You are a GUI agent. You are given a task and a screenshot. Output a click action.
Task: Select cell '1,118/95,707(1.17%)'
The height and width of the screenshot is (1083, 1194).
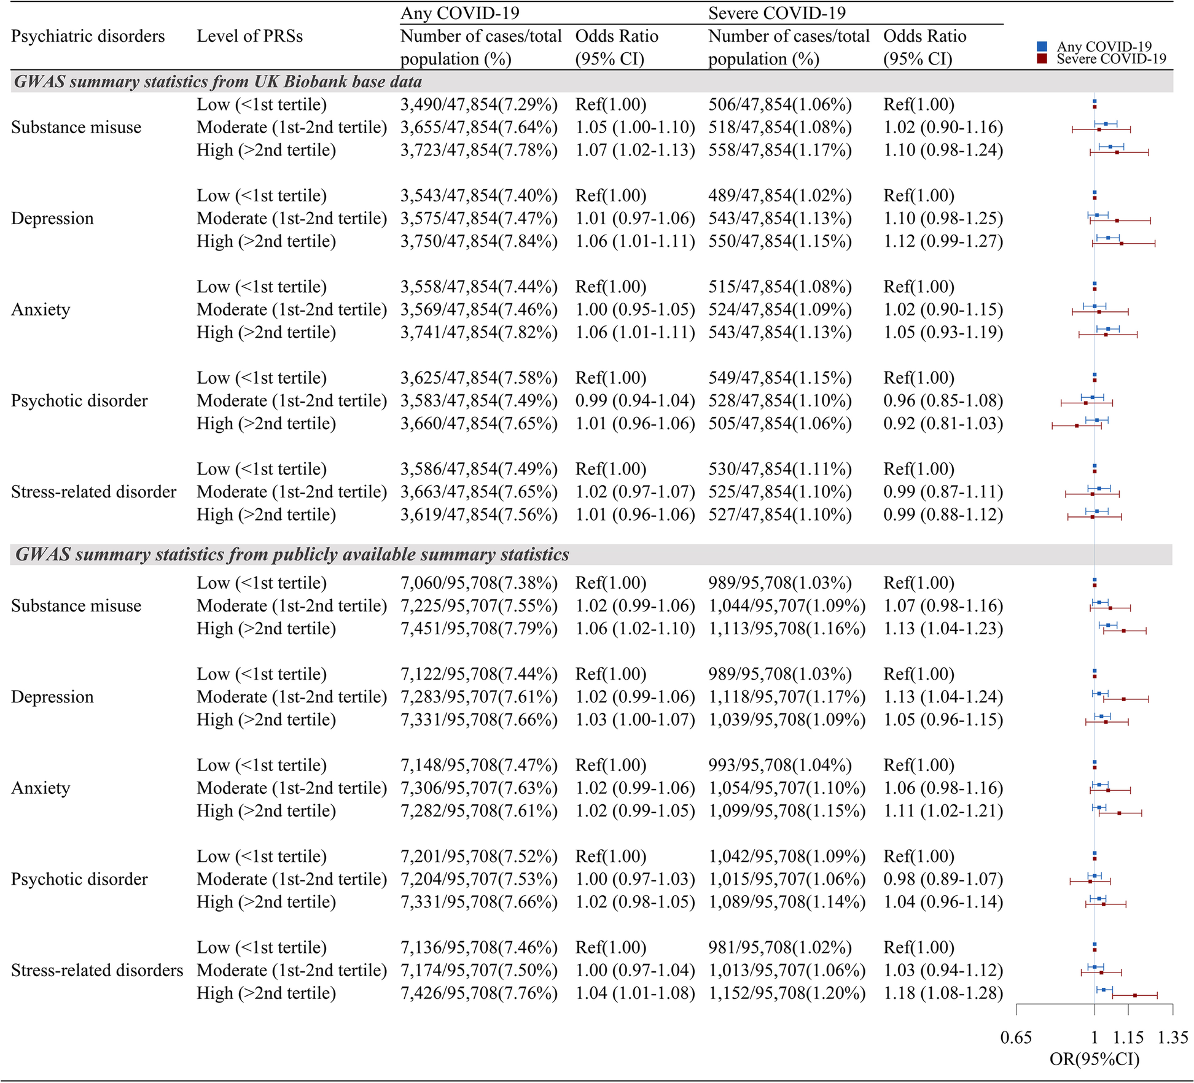(787, 697)
